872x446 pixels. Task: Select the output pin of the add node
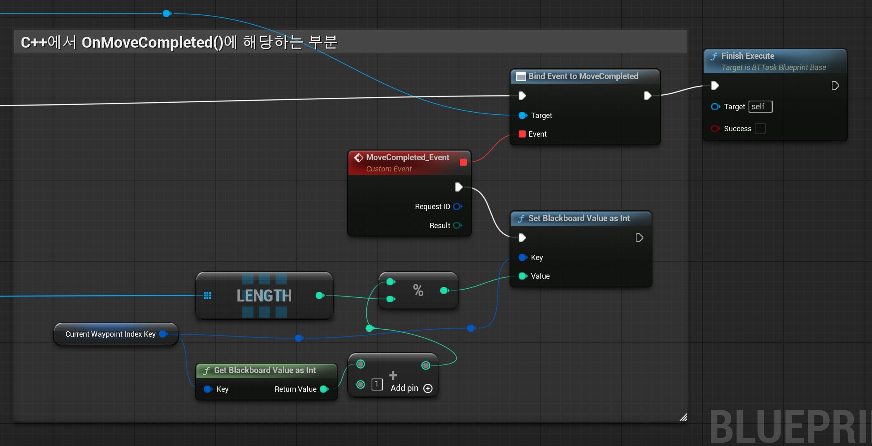(426, 365)
